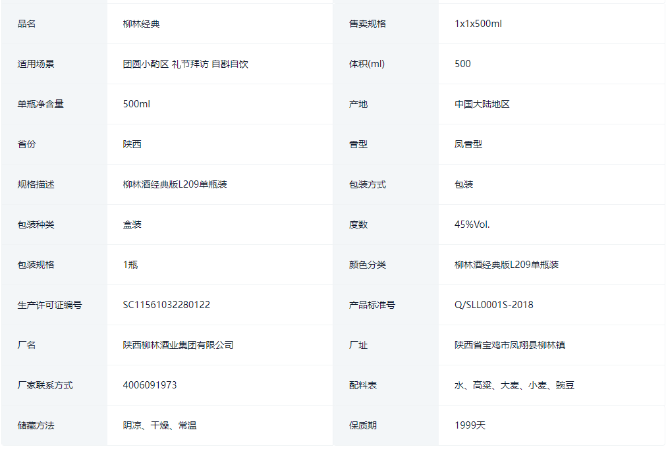
Task: Select the 1999天 shelf life value
Action: tap(470, 425)
